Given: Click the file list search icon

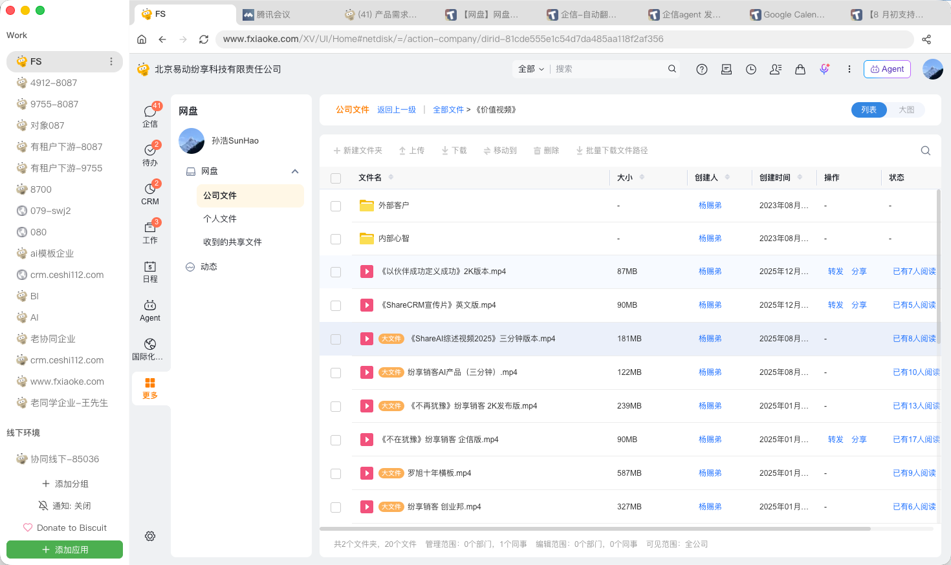Looking at the screenshot, I should (926, 151).
